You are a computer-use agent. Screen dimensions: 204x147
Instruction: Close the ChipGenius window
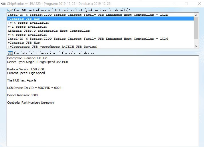point(199,4)
